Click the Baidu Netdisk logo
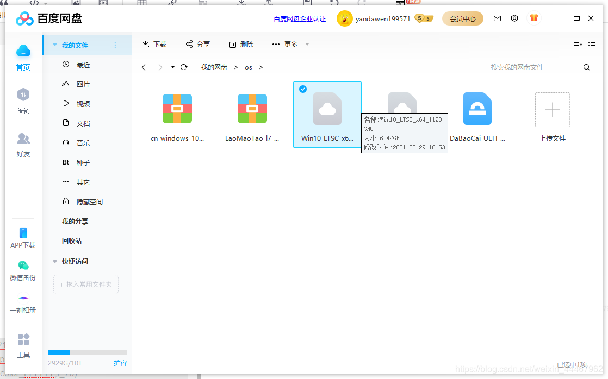Screen dimensions: 608x379 [49, 18]
